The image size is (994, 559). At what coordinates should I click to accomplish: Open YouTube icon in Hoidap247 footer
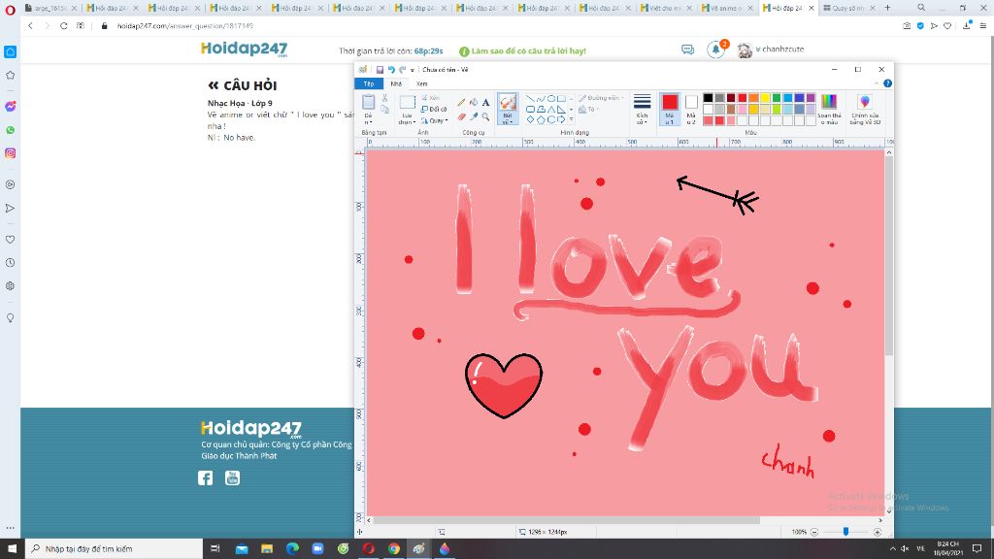click(232, 477)
